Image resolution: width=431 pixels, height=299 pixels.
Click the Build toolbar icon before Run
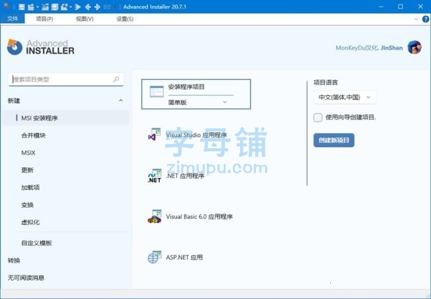(x=64, y=7)
